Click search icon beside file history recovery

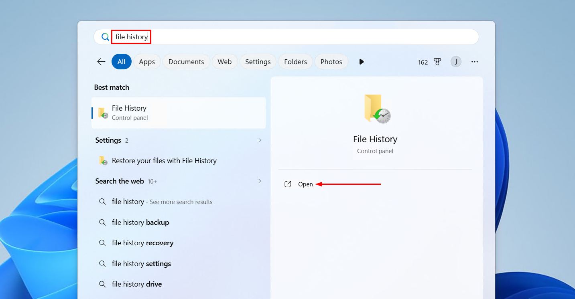(102, 243)
